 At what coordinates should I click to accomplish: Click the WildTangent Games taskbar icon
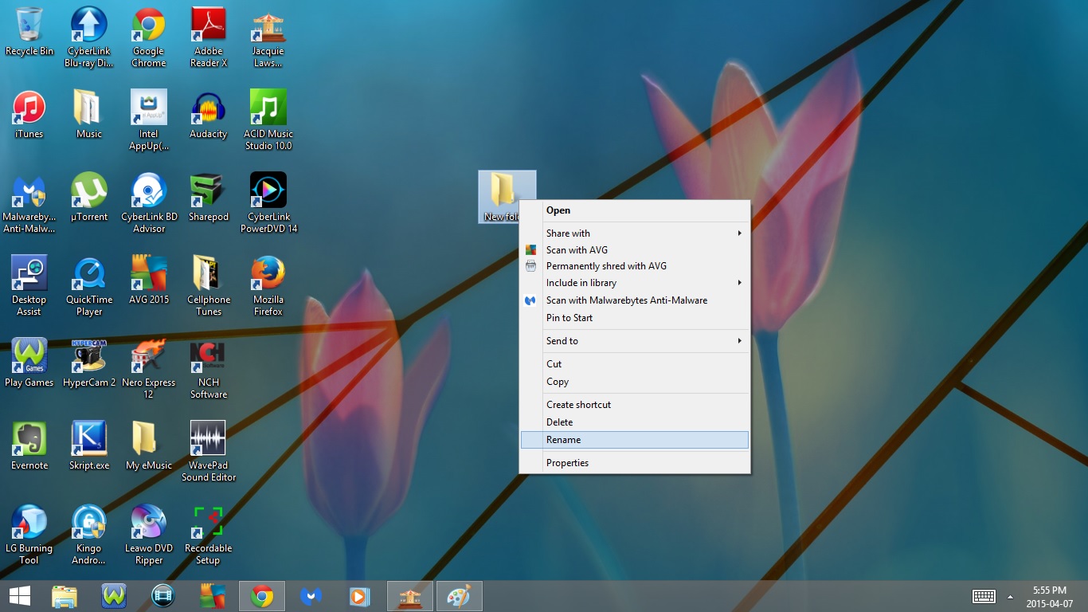(x=114, y=596)
